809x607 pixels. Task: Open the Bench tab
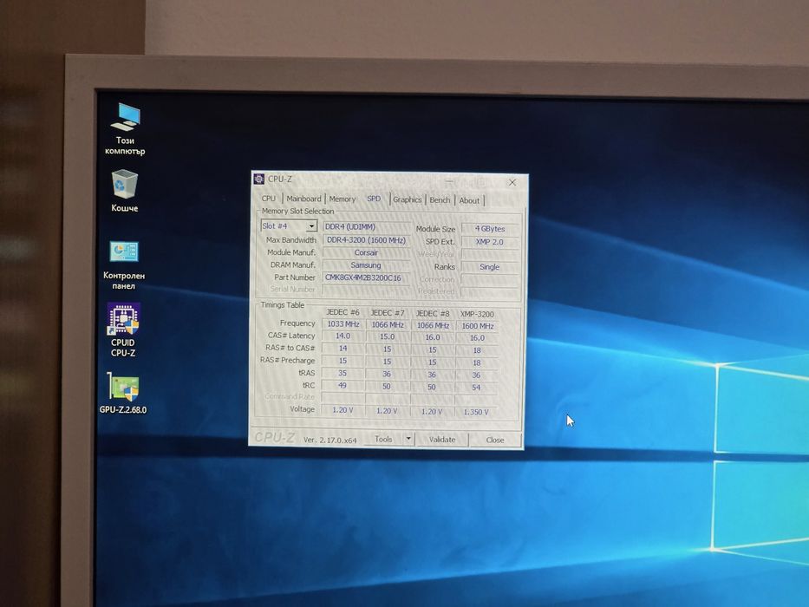click(440, 199)
